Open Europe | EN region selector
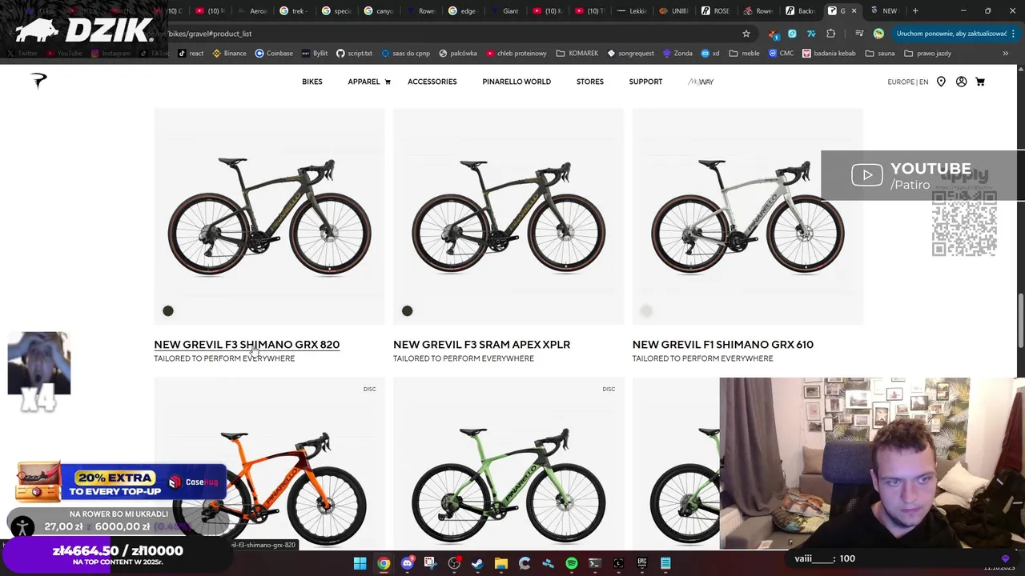Viewport: 1025px width, 576px height. [908, 82]
